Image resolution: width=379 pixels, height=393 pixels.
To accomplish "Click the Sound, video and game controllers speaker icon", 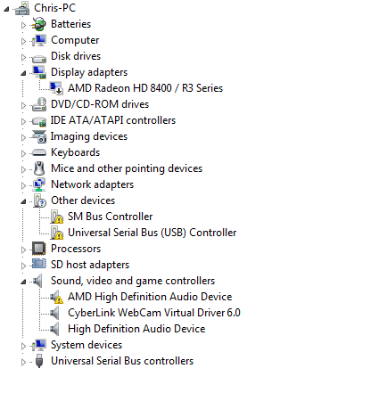I will (37, 281).
